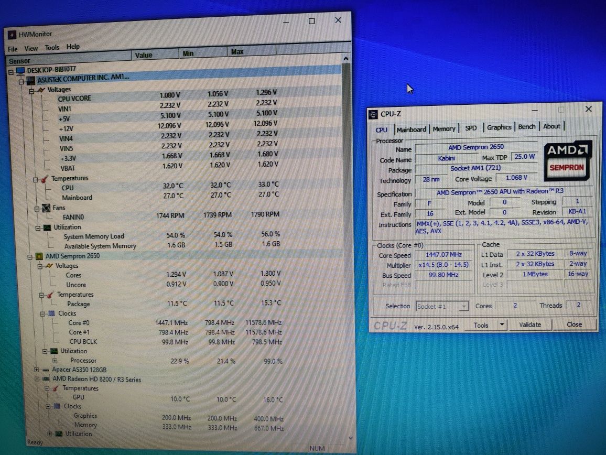This screenshot has width=606, height=455.
Task: Click the Clocks icon under AMD Radeon
Action: pyautogui.click(x=57, y=406)
